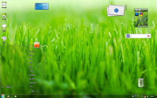The width and height of the screenshot is (157, 98).
Task: Click the Beijing weather gadget
Action: (42, 6)
